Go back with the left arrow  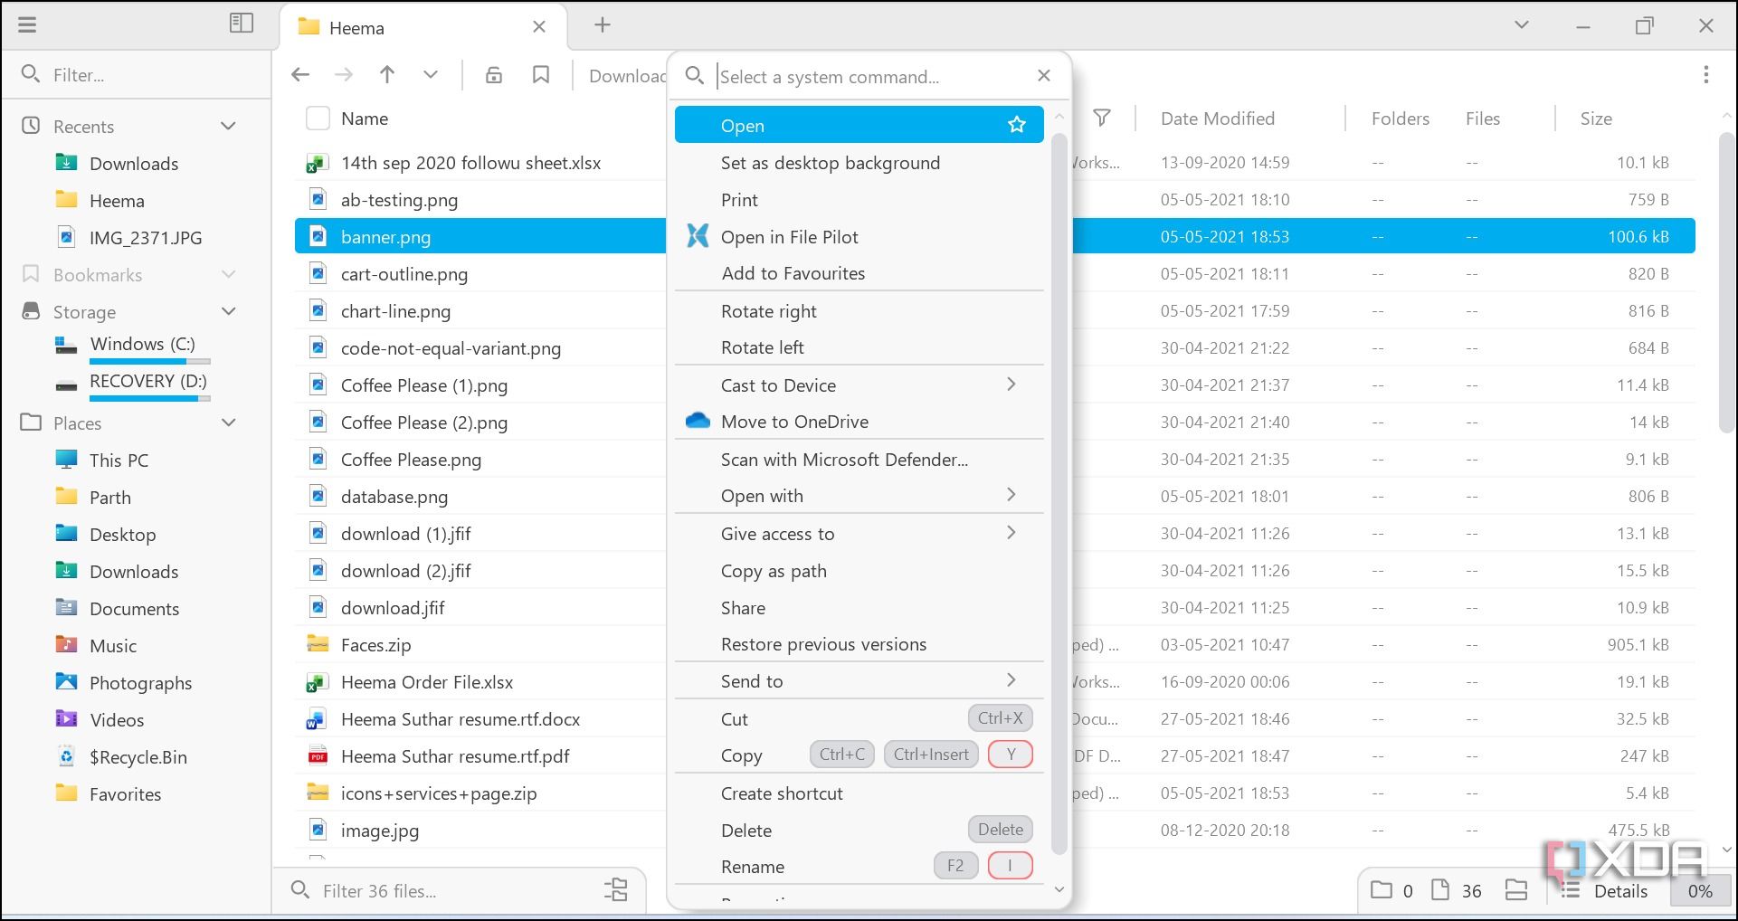pyautogui.click(x=300, y=75)
